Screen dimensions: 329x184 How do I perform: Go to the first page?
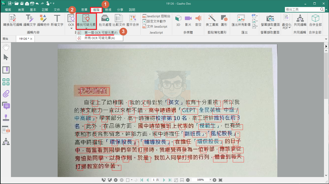coord(142,180)
